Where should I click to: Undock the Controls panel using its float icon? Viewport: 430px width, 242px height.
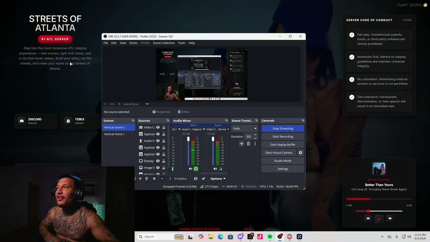tap(303, 121)
